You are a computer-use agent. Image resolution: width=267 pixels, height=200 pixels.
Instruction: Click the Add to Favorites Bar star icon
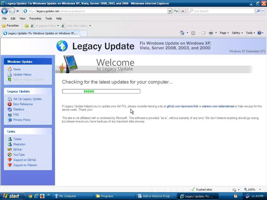coord(27,26)
